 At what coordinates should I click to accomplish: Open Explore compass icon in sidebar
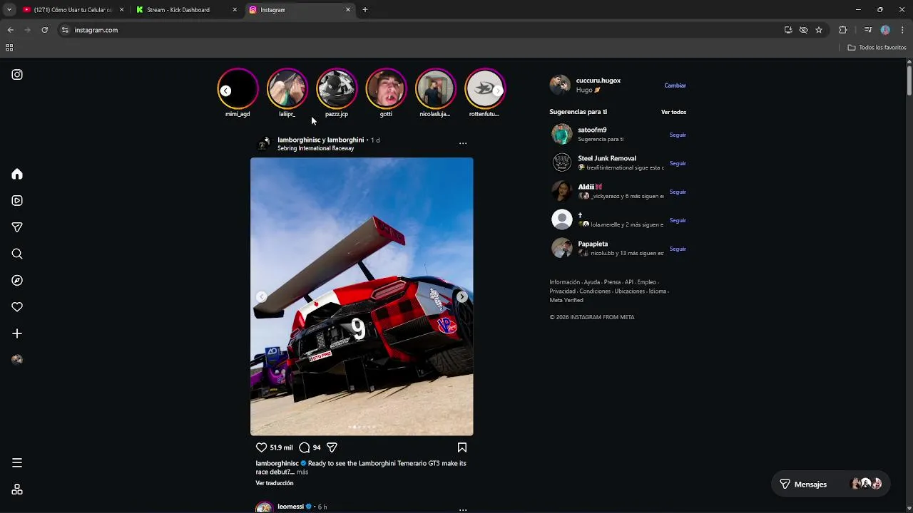(x=17, y=281)
